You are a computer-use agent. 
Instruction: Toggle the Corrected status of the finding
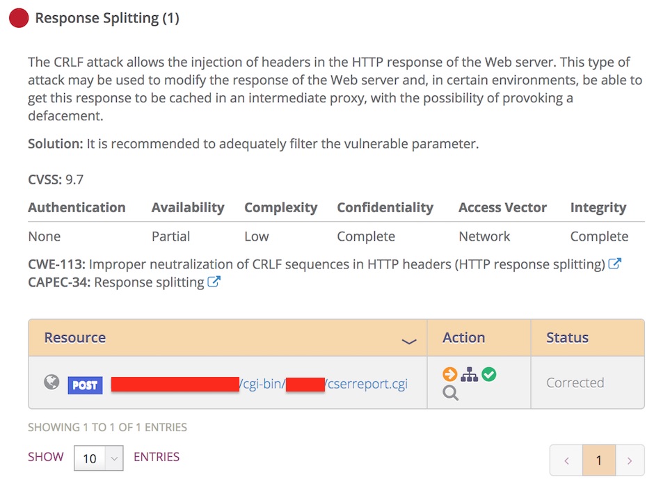click(575, 382)
